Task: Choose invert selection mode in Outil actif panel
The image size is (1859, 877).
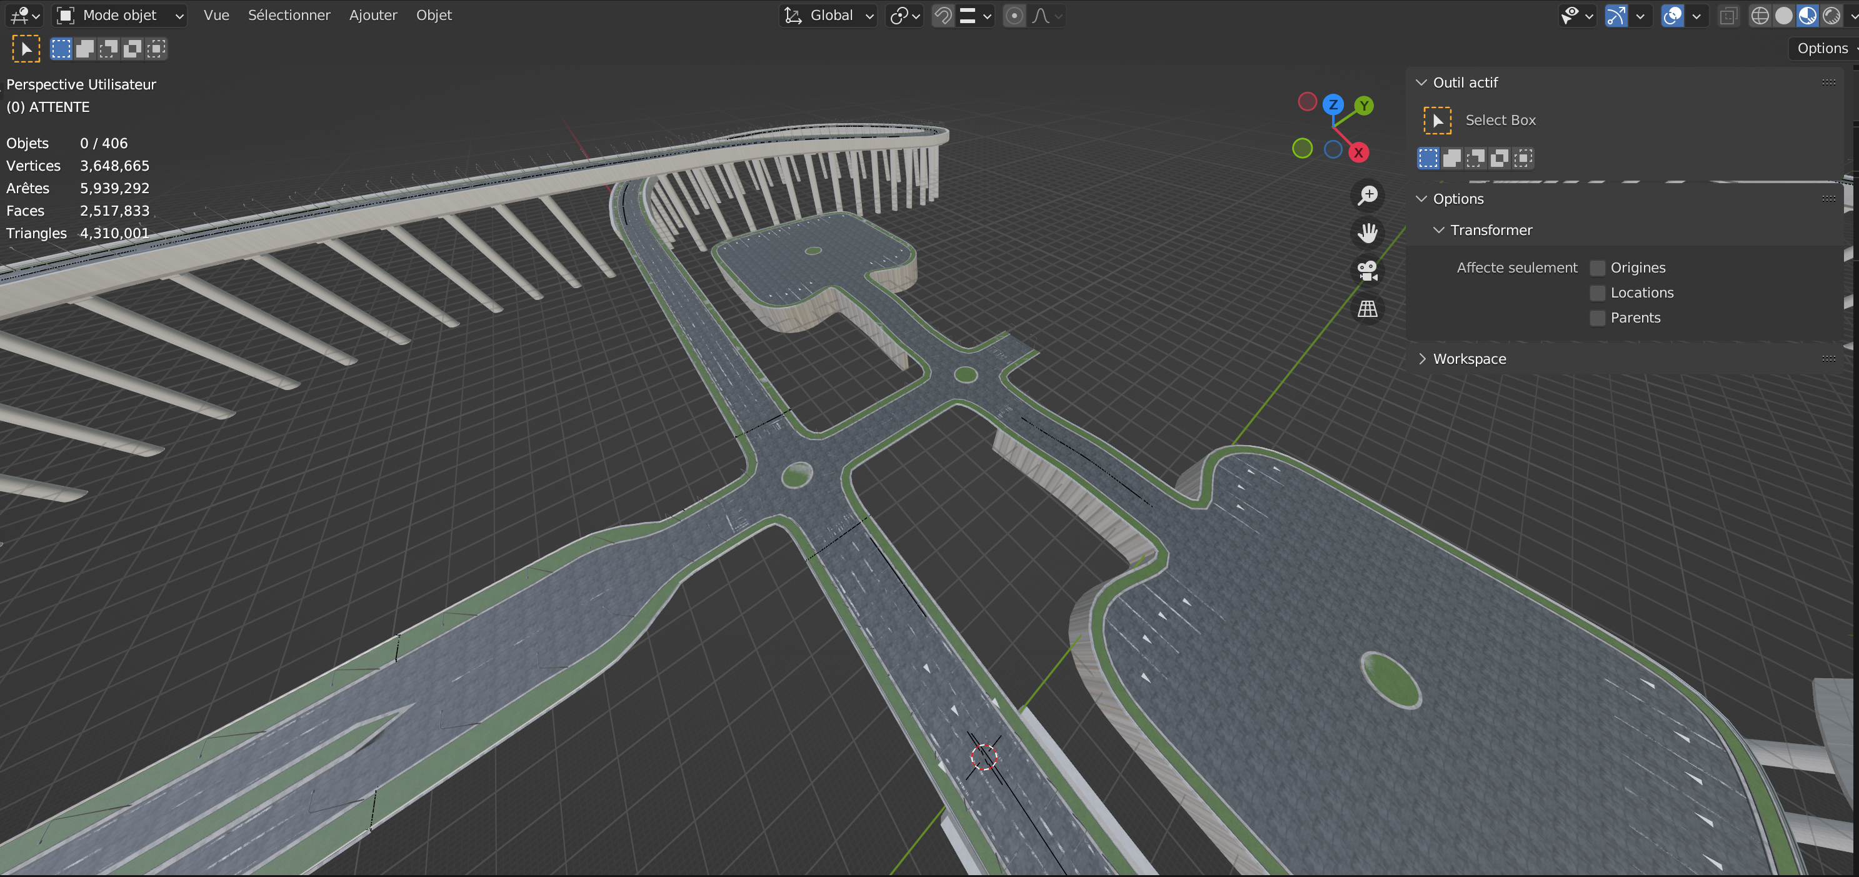Action: pyautogui.click(x=1500, y=158)
